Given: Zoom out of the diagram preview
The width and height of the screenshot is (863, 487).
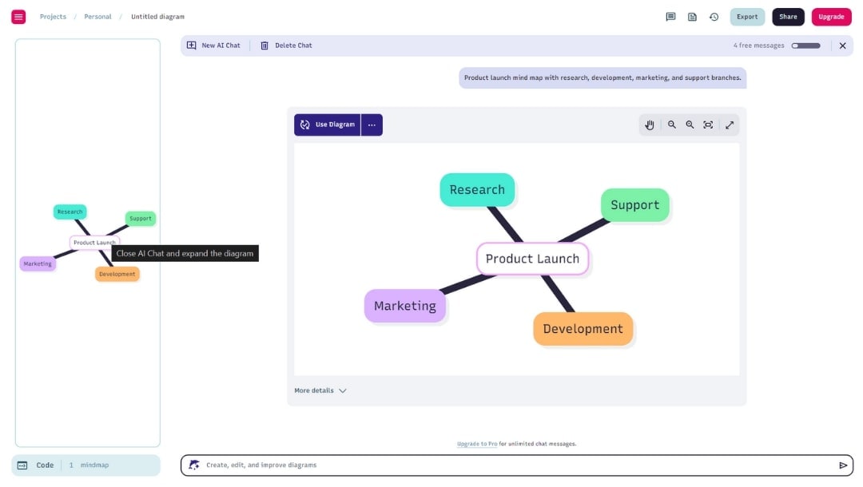Looking at the screenshot, I should coord(671,125).
